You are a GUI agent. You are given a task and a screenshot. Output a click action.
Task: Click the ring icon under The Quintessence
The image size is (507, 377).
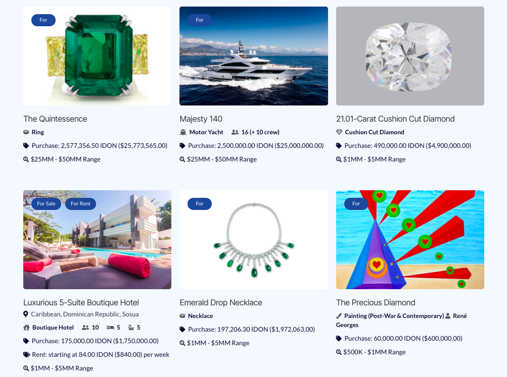click(26, 132)
